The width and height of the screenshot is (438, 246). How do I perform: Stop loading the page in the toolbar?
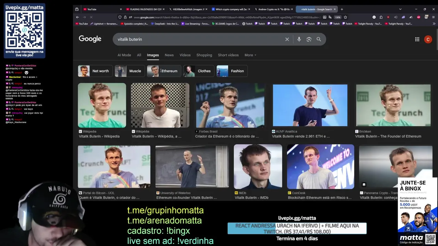pyautogui.click(x=91, y=17)
